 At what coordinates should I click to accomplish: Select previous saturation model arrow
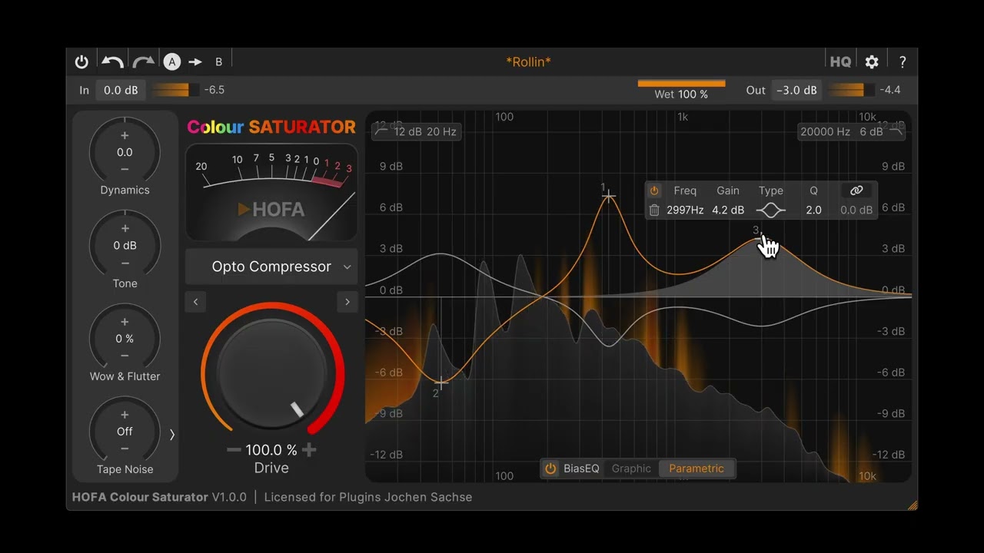[195, 302]
